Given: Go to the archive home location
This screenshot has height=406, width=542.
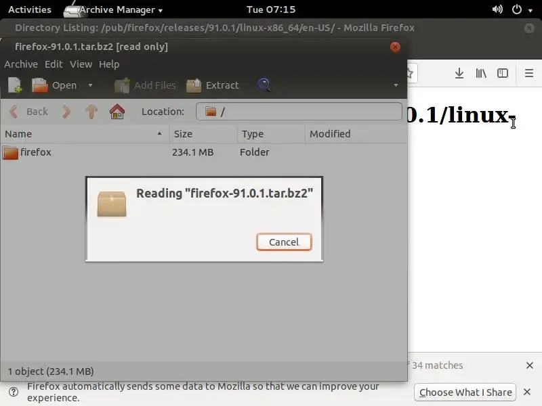Looking at the screenshot, I should tap(117, 112).
